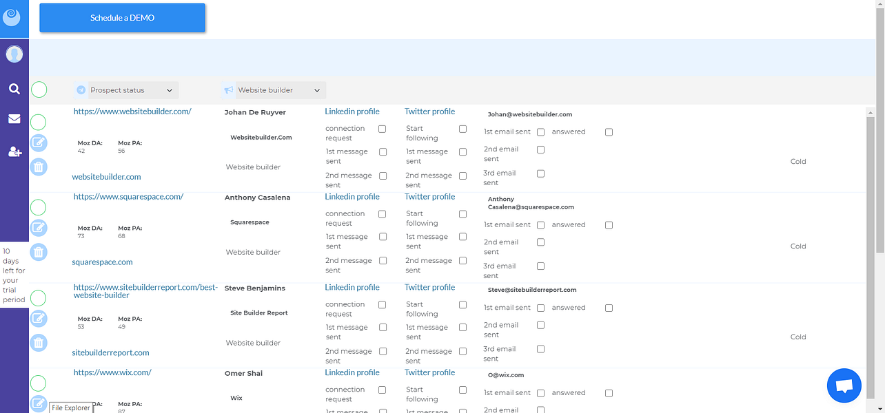Screen dimensions: 885x413
Task: Click the Cold status for Squarespace row
Action: click(798, 246)
